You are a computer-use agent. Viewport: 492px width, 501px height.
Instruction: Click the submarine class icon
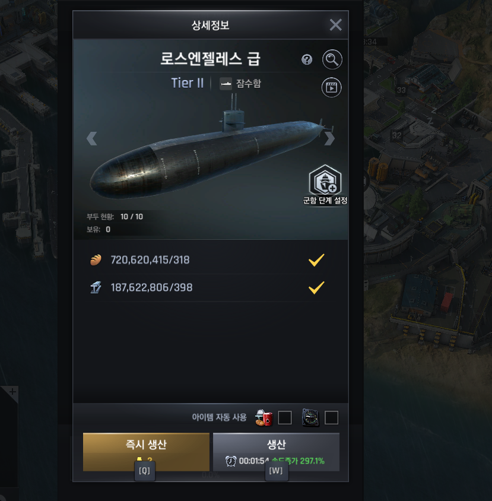pos(226,84)
